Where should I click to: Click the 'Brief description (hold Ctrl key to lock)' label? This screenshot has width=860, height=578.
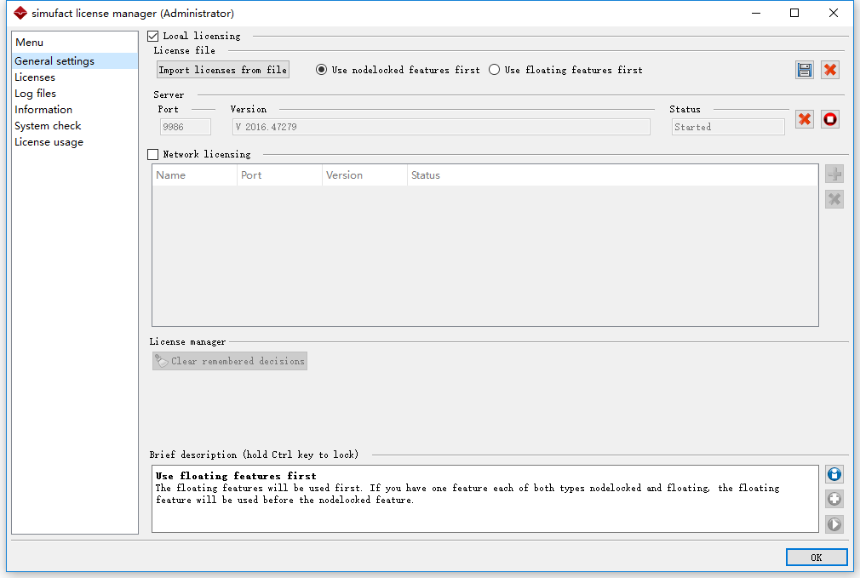(254, 455)
